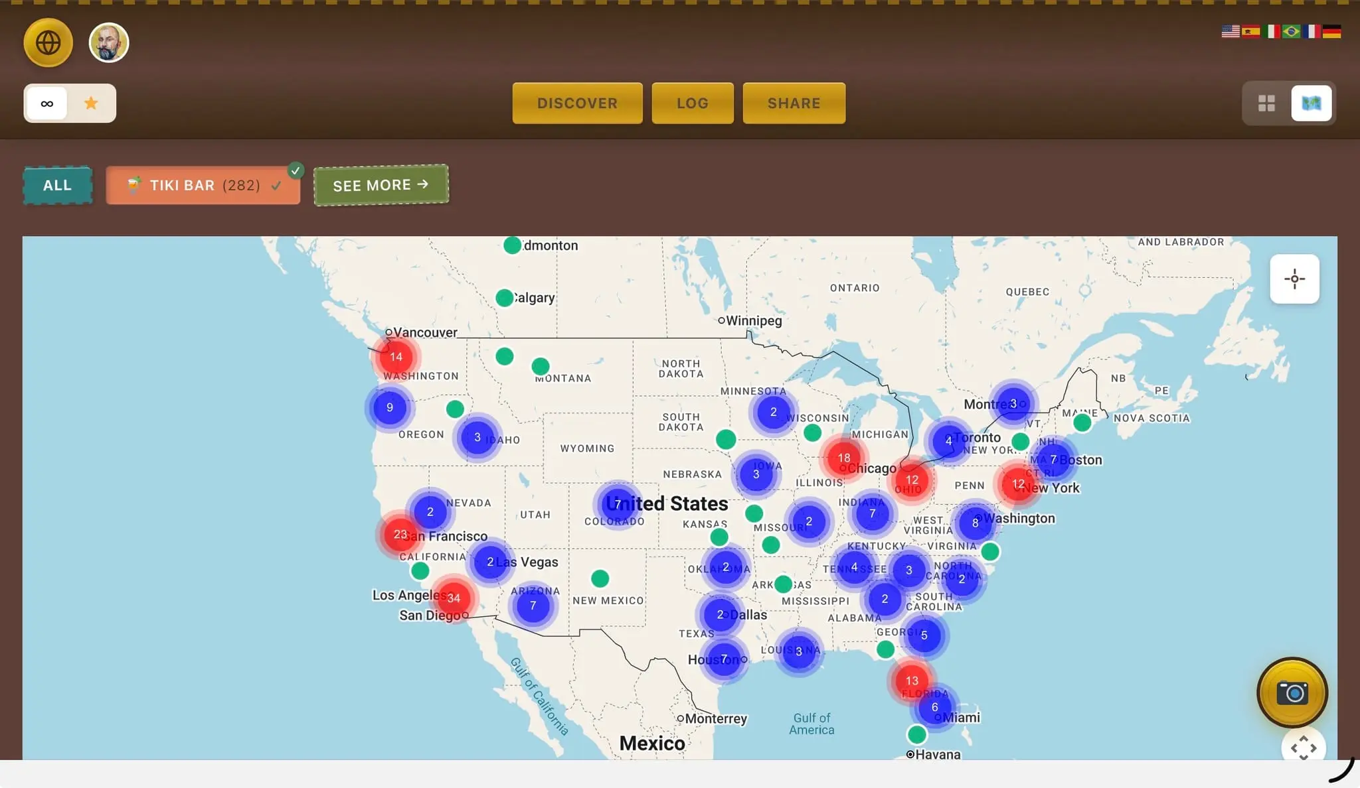
Task: Select the French flag language
Action: pyautogui.click(x=1312, y=31)
